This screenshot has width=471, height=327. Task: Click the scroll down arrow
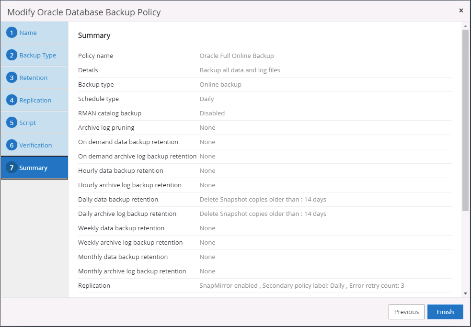click(x=465, y=293)
